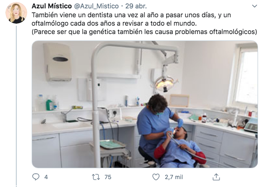
Task: Open the Azul Místico display name link
Action: [x=51, y=6]
